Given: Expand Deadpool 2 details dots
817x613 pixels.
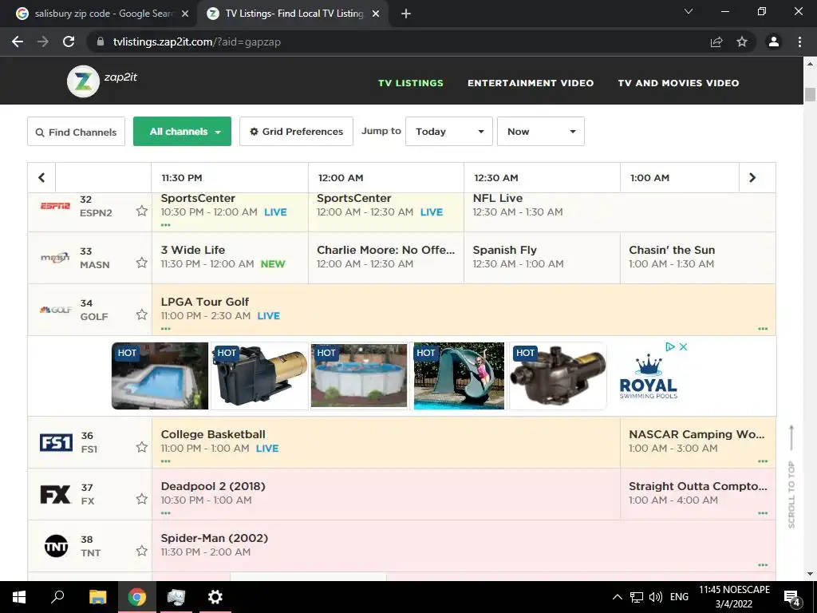Looking at the screenshot, I should click(x=166, y=513).
